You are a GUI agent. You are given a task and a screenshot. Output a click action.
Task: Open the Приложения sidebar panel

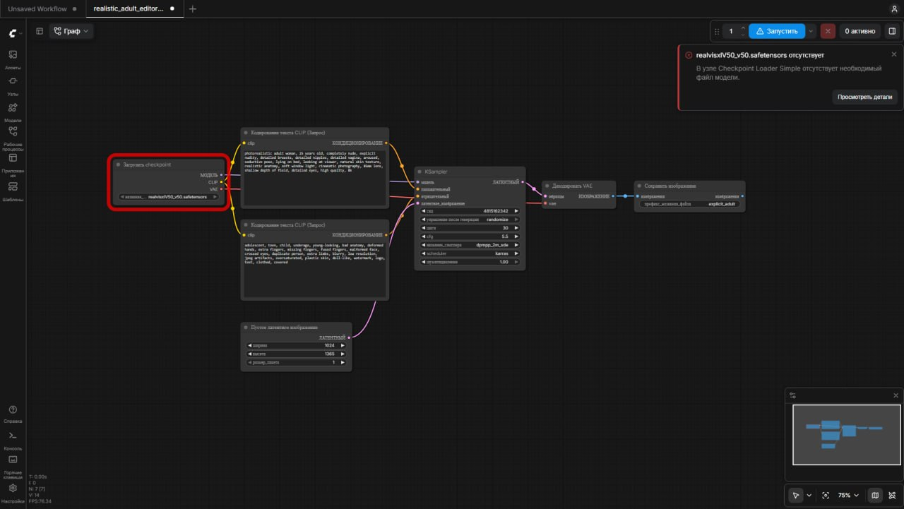coord(13,165)
